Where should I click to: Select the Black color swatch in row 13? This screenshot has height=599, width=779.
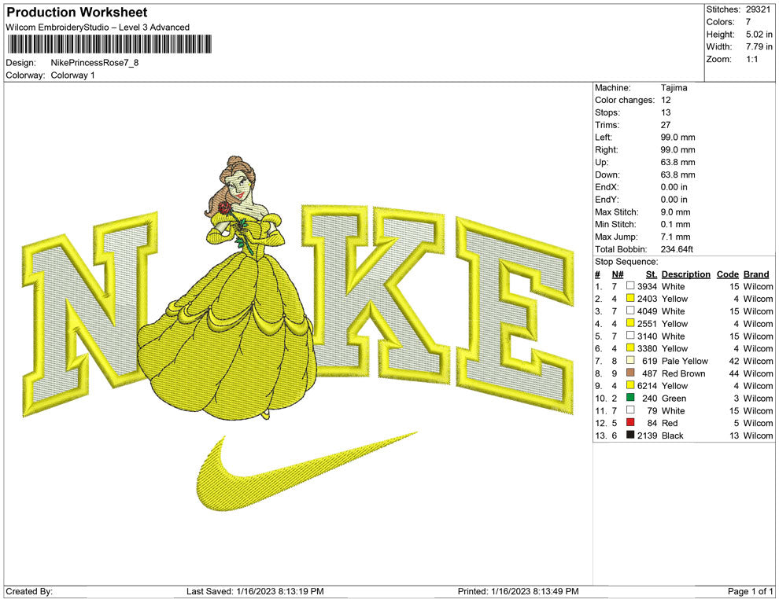pos(630,435)
